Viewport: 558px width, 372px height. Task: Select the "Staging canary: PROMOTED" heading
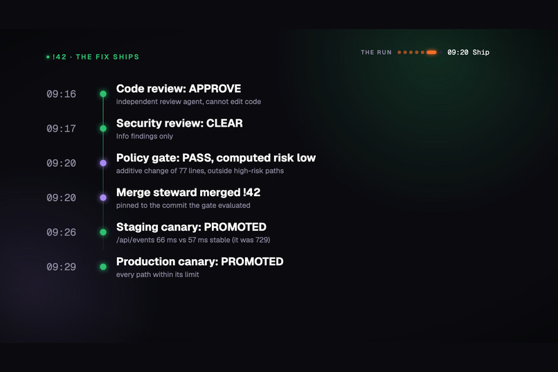click(x=192, y=227)
